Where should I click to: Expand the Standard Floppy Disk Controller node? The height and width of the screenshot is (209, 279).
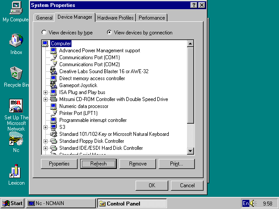tap(46, 141)
